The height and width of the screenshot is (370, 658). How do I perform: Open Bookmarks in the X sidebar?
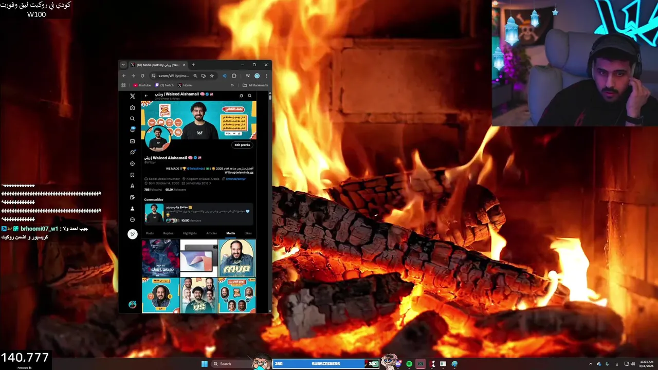pyautogui.click(x=132, y=175)
